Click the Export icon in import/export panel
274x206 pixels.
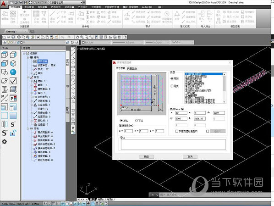pyautogui.click(x=209, y=14)
